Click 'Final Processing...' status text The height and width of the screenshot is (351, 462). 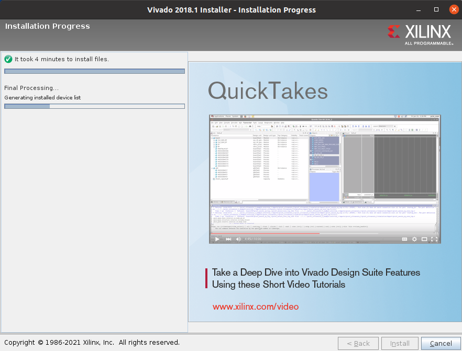coord(31,88)
